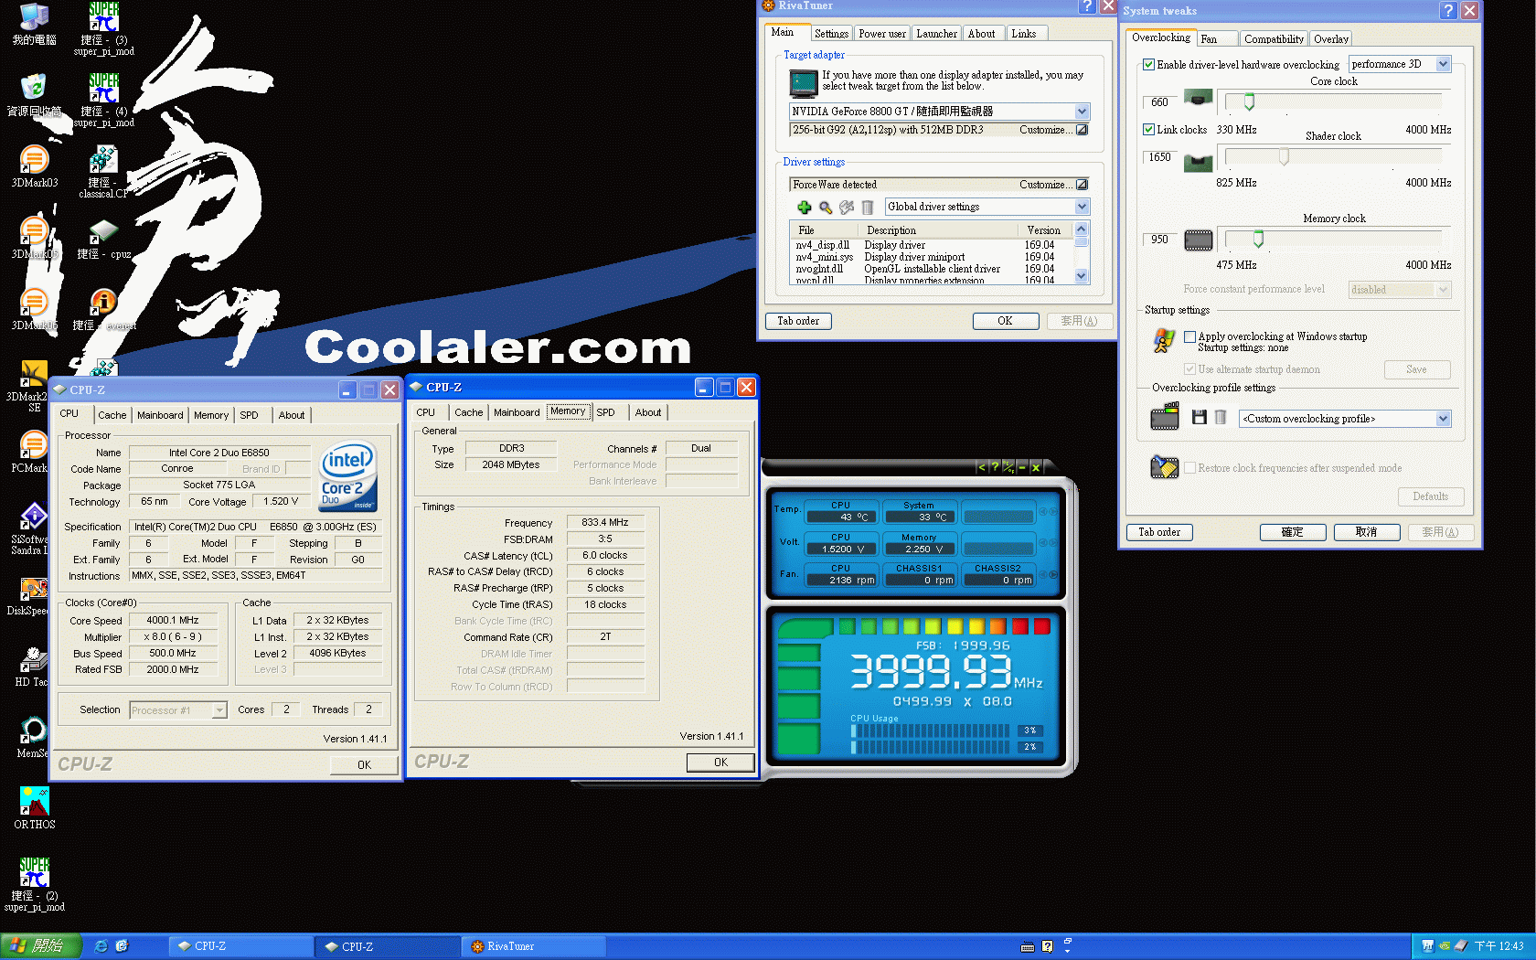Click Customize arrow button for ForceWare detected
The height and width of the screenshot is (960, 1536).
[x=1082, y=185]
